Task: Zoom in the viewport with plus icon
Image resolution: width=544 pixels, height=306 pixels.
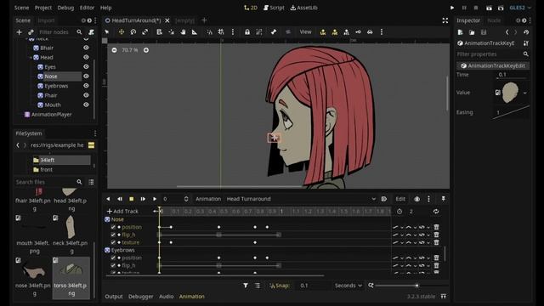Action: click(x=146, y=50)
